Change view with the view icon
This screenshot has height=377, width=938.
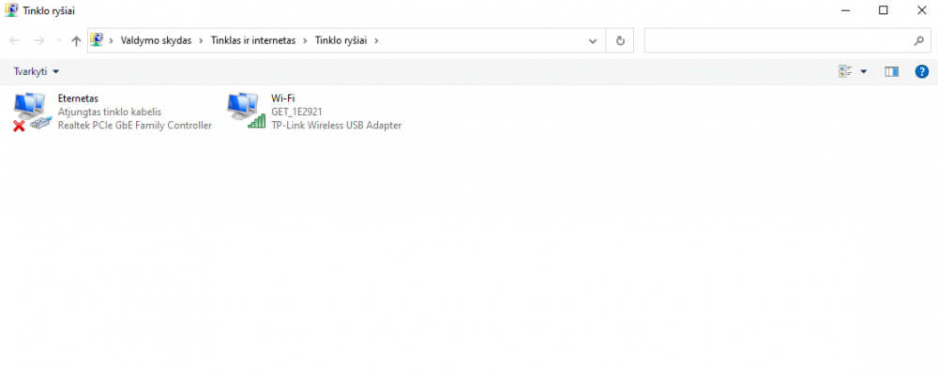[845, 72]
